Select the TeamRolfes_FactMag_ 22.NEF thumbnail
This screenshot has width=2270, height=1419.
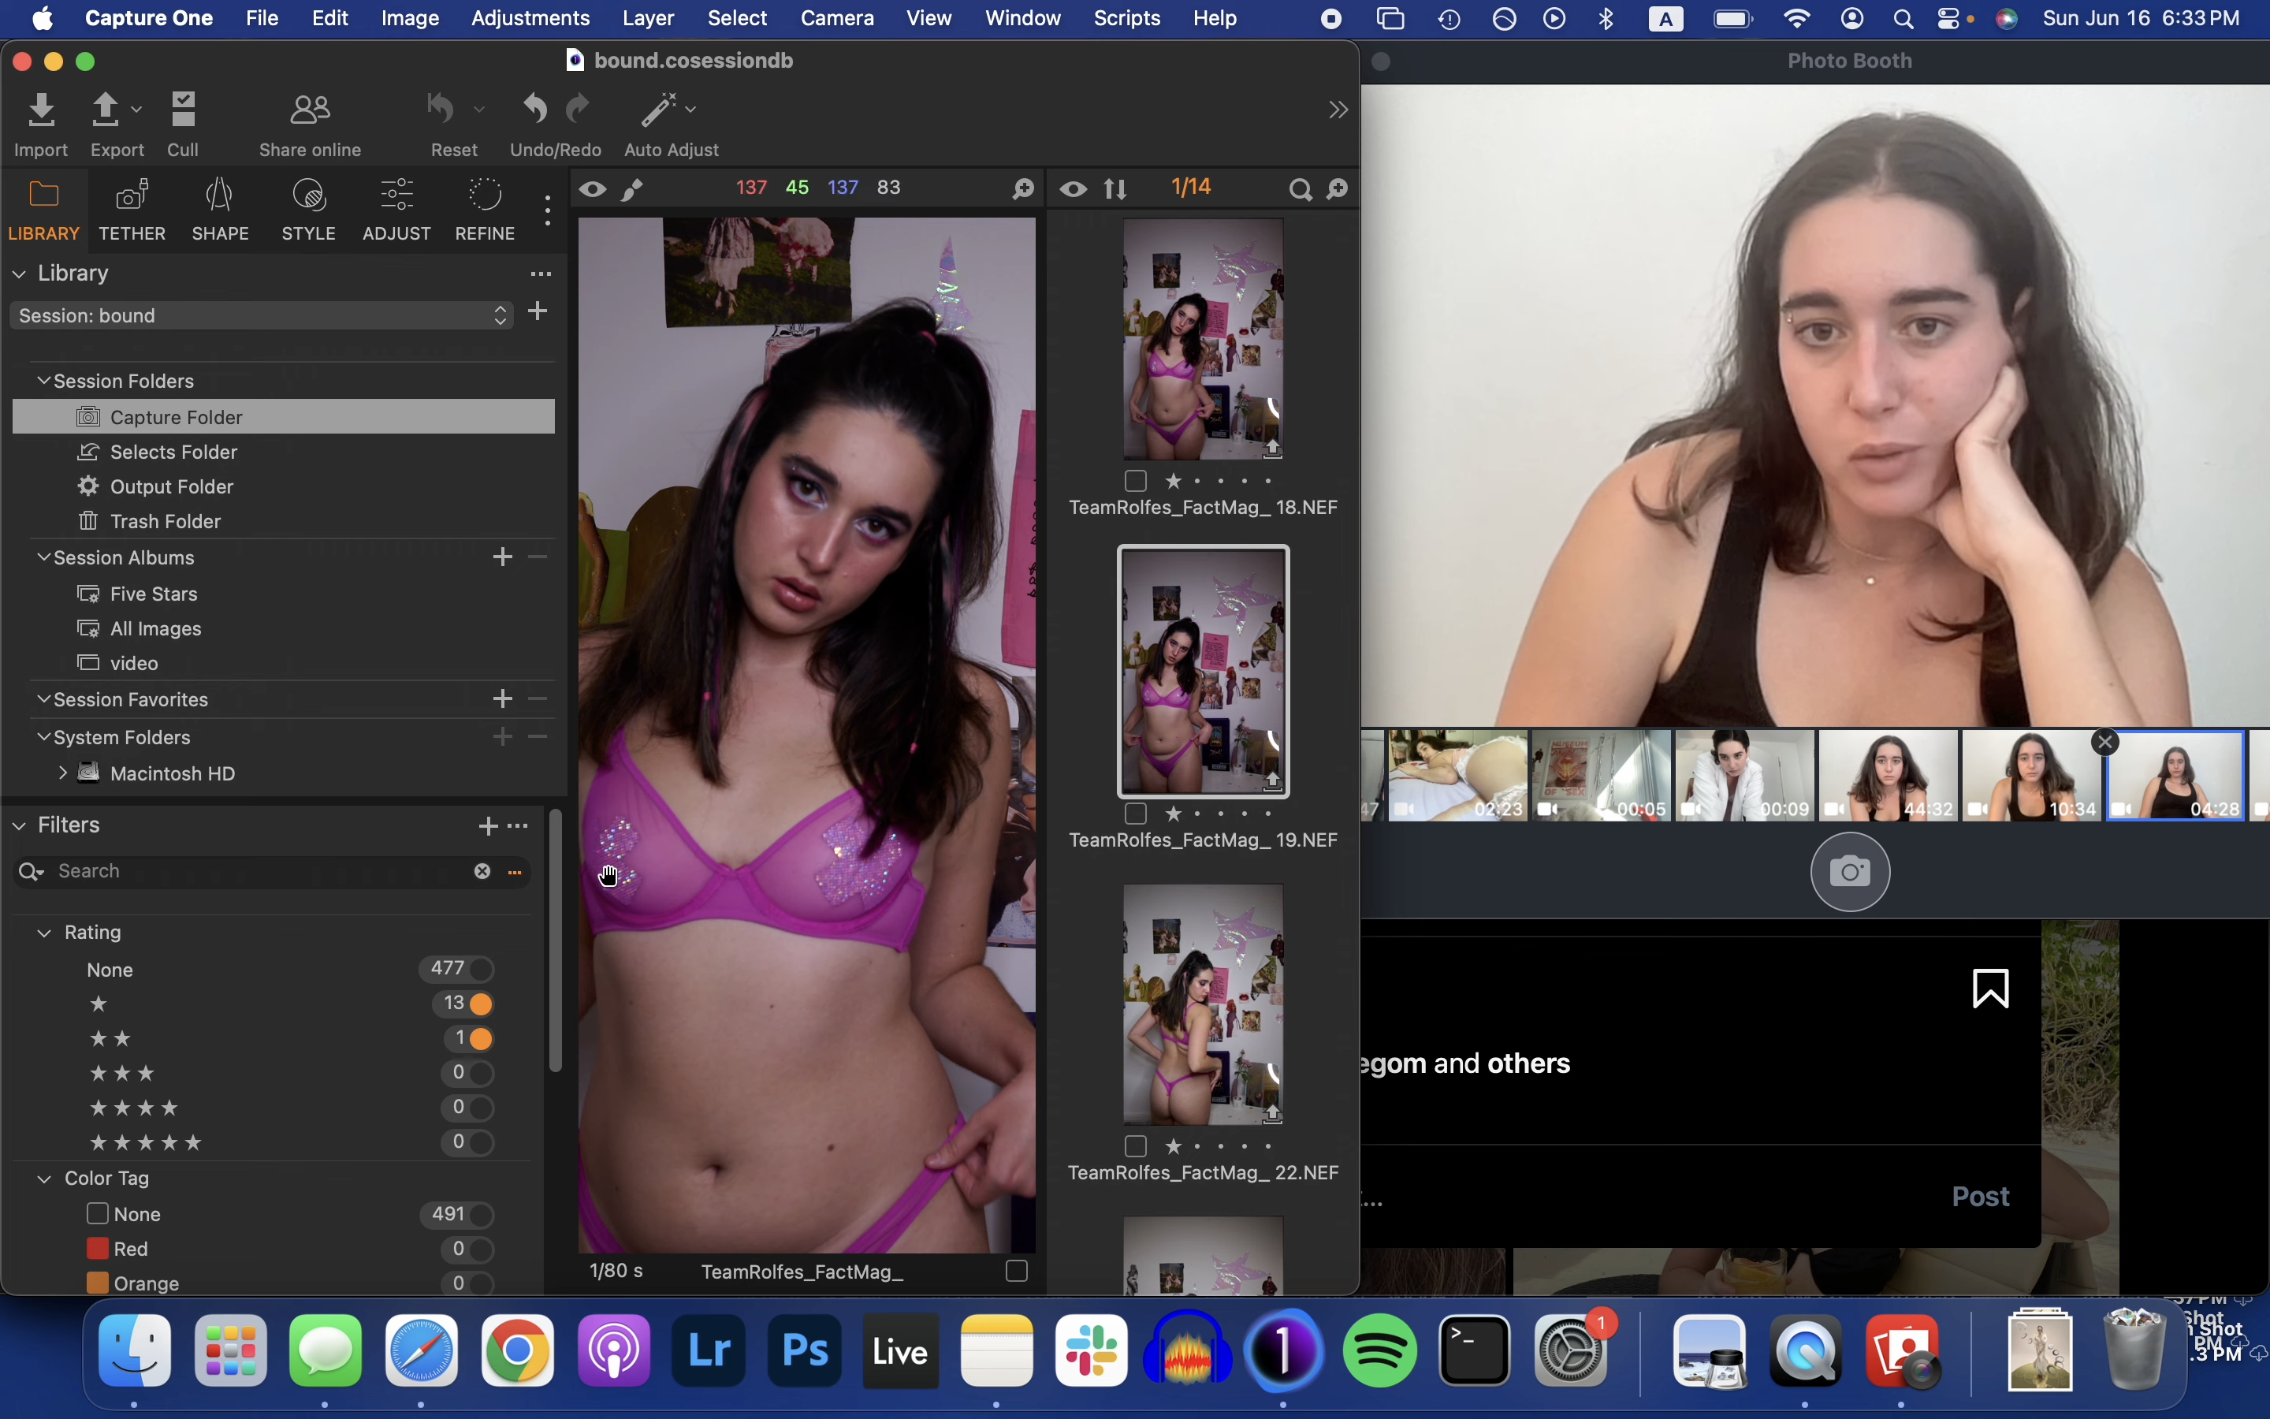(1203, 1004)
